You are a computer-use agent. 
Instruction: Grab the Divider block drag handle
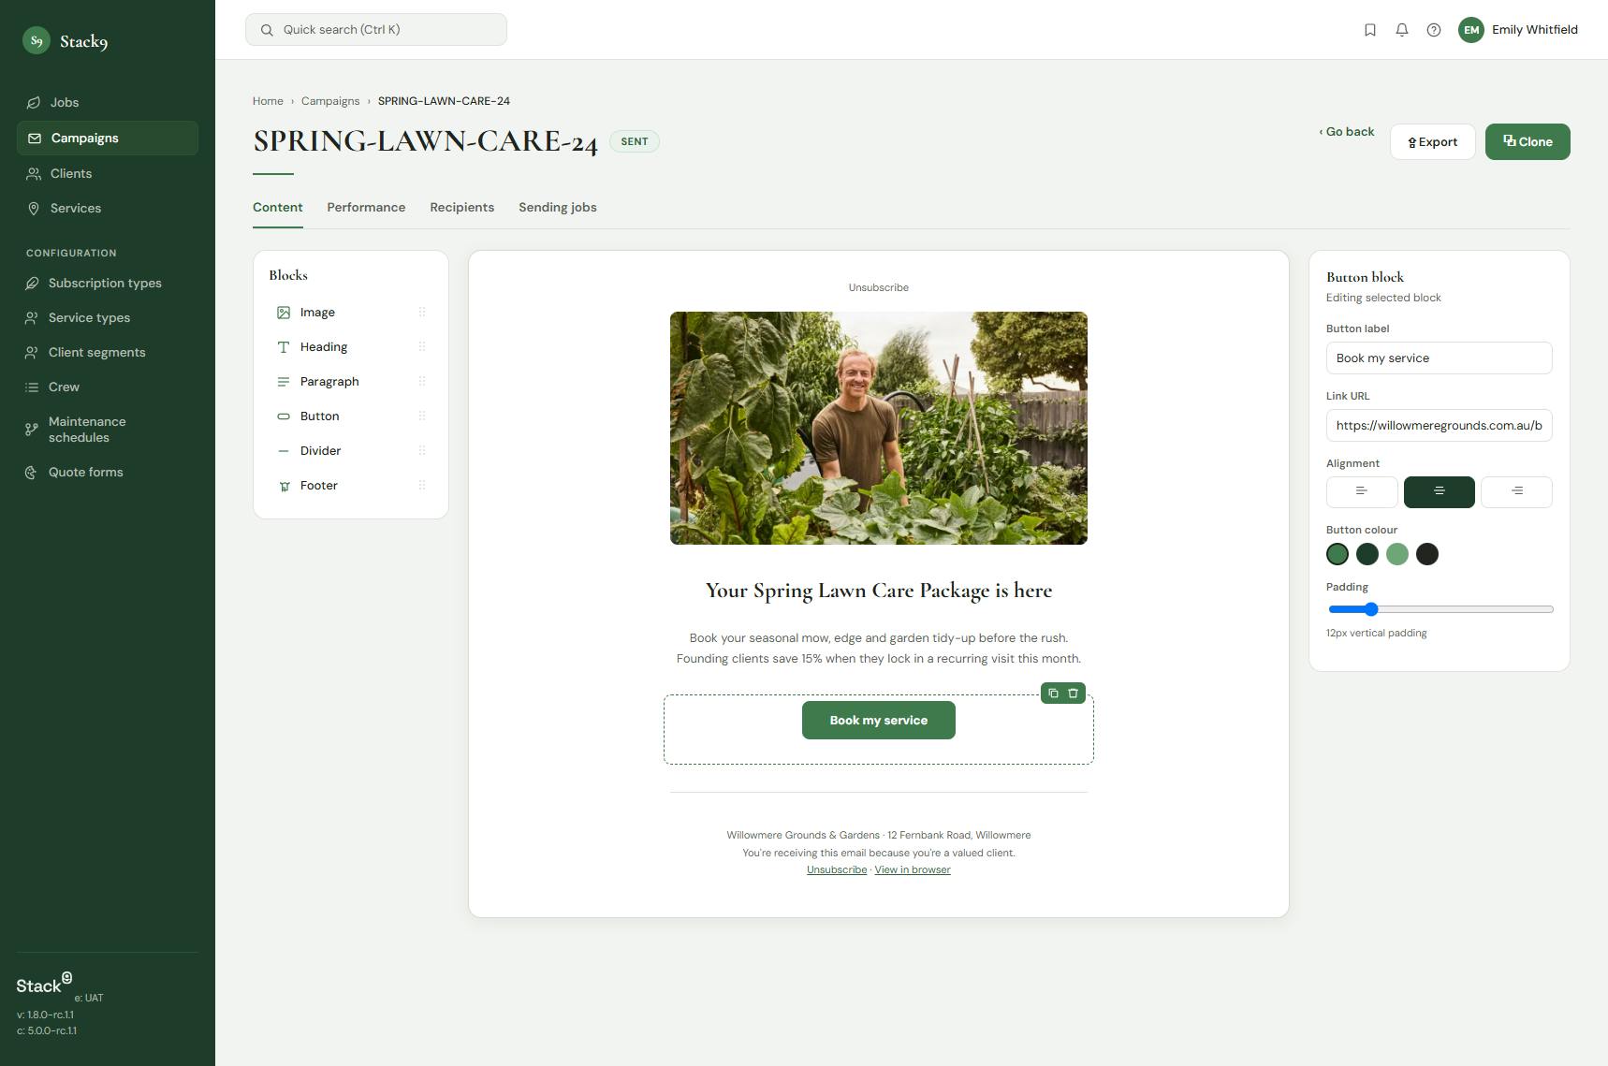coord(422,451)
